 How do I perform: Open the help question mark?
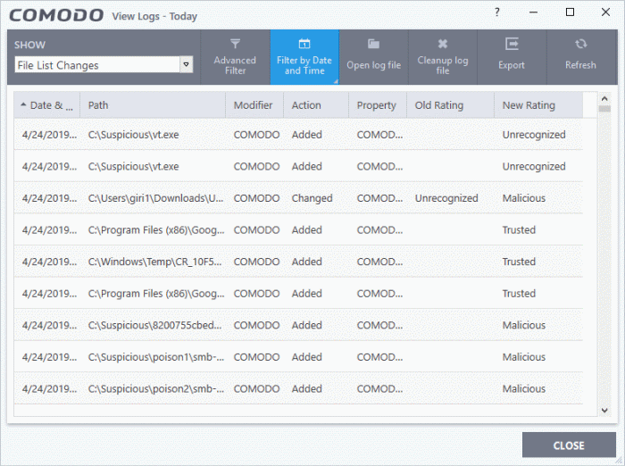tap(497, 12)
